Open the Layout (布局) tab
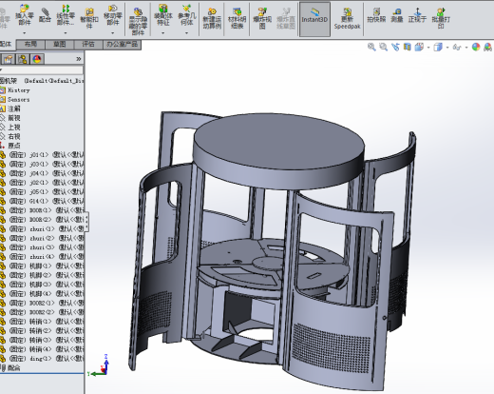 [x=30, y=45]
